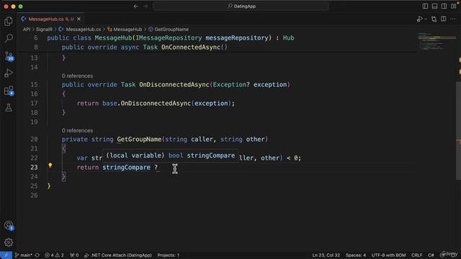Change line endings via CRLF
This screenshot has width=461, height=259.
pos(416,255)
